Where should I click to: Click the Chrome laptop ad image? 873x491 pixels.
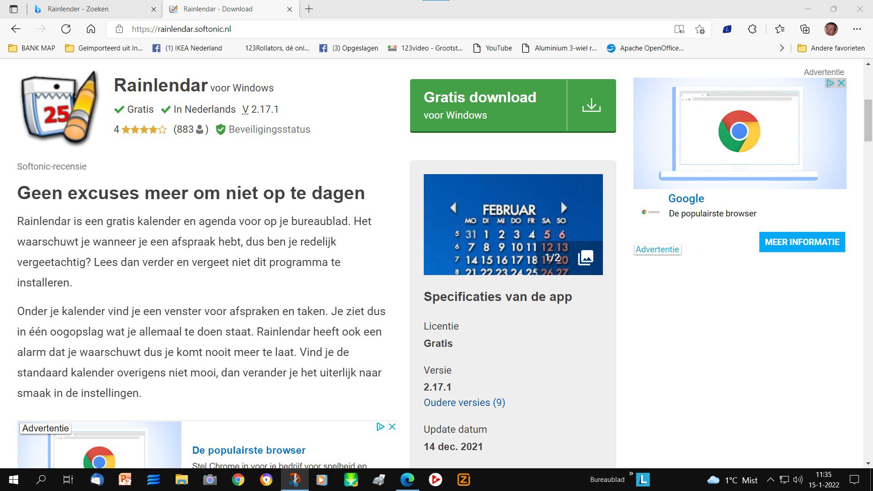pyautogui.click(x=740, y=133)
